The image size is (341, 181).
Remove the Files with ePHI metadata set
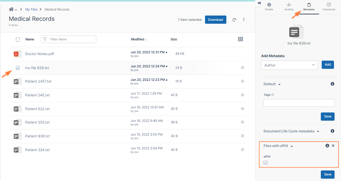click(x=333, y=146)
